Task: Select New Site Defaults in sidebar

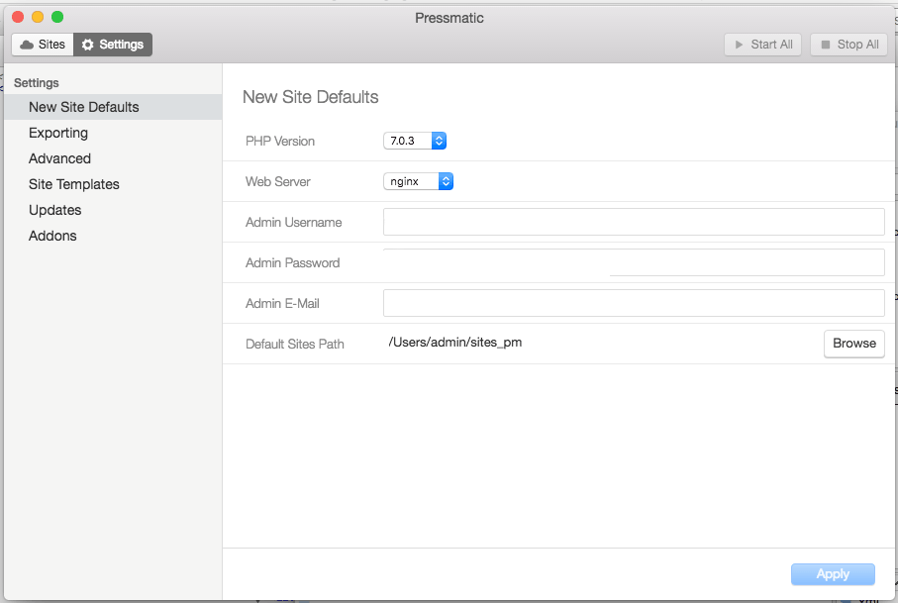Action: (113, 107)
